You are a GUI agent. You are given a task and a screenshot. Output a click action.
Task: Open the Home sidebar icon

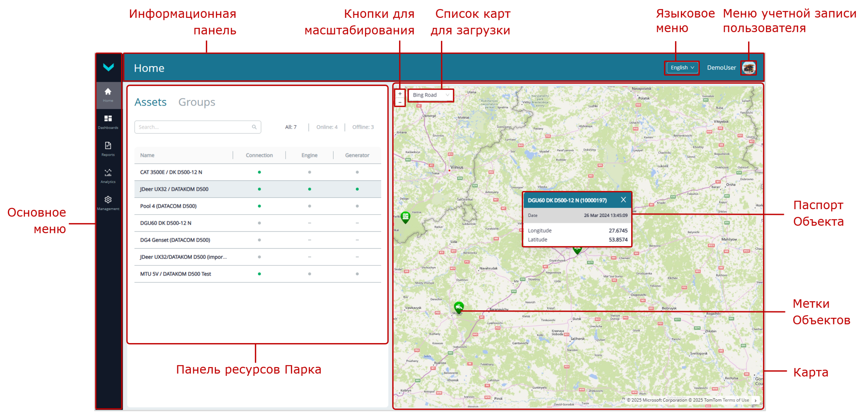point(107,92)
